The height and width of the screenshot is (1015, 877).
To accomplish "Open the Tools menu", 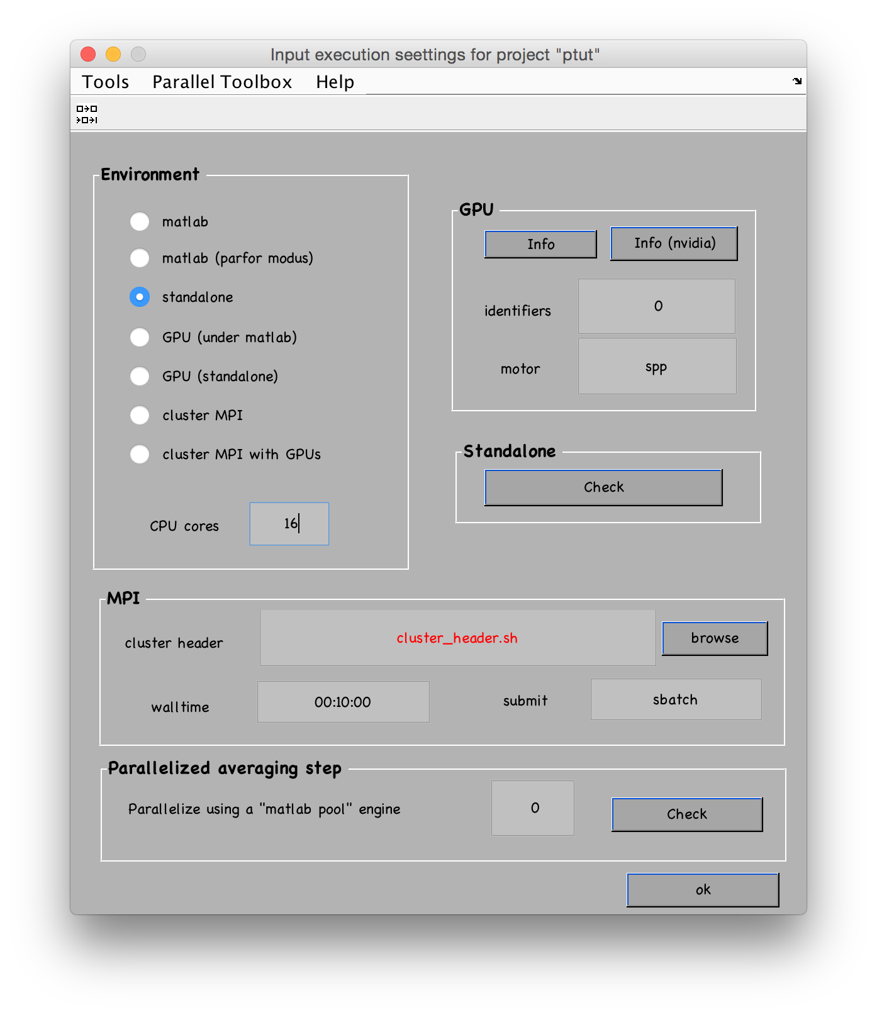I will [x=106, y=82].
